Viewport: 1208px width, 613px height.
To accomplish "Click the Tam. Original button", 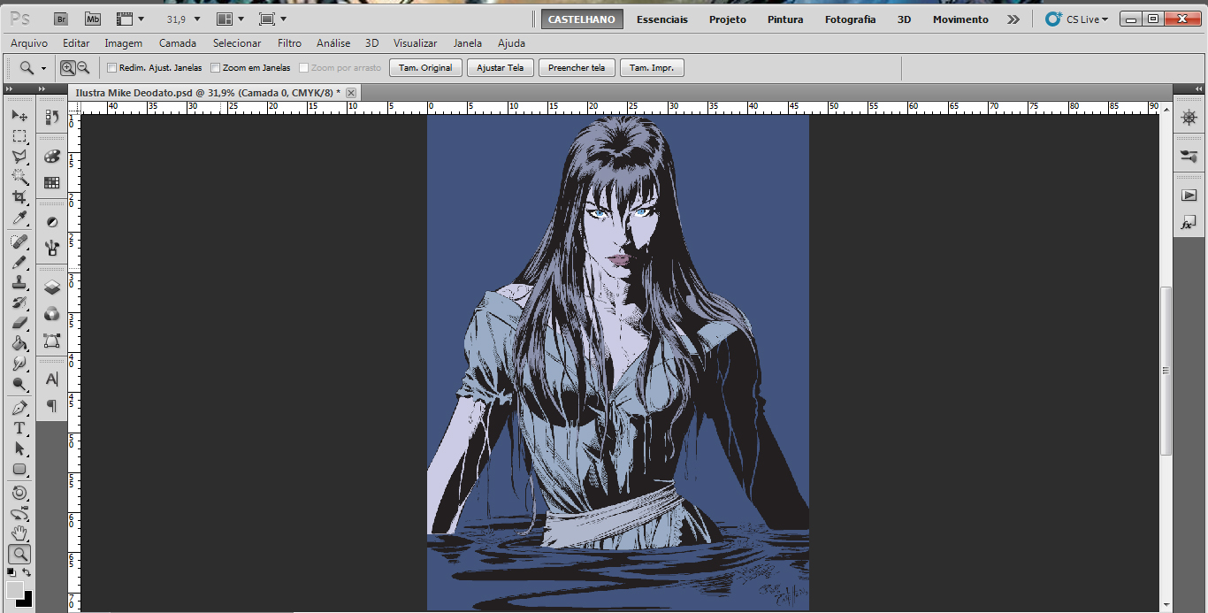I will [x=425, y=67].
